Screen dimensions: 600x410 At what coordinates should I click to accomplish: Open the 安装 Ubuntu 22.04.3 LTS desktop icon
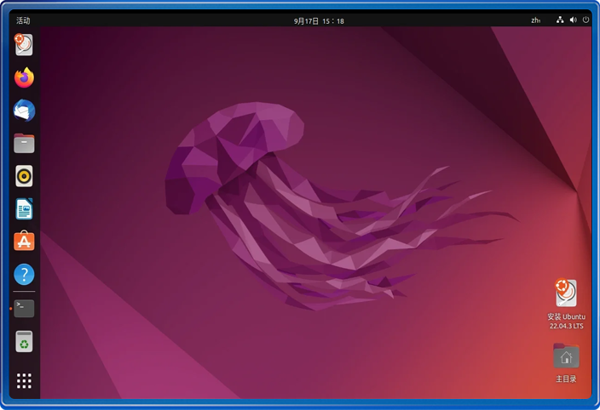point(566,304)
